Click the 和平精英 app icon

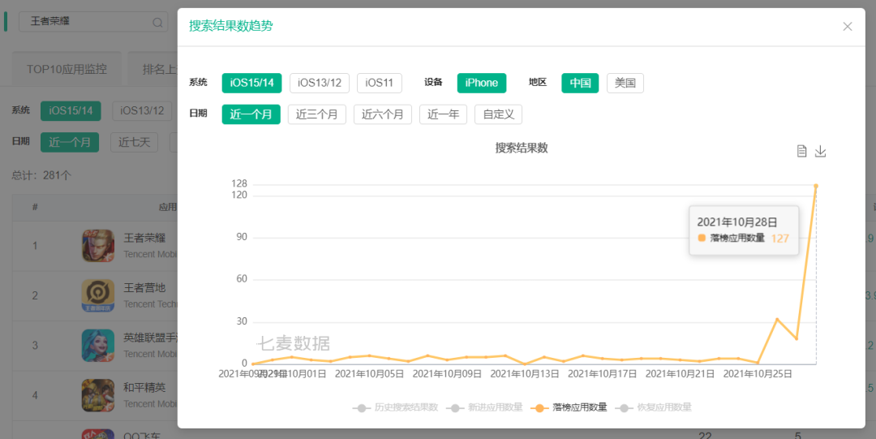point(98,395)
